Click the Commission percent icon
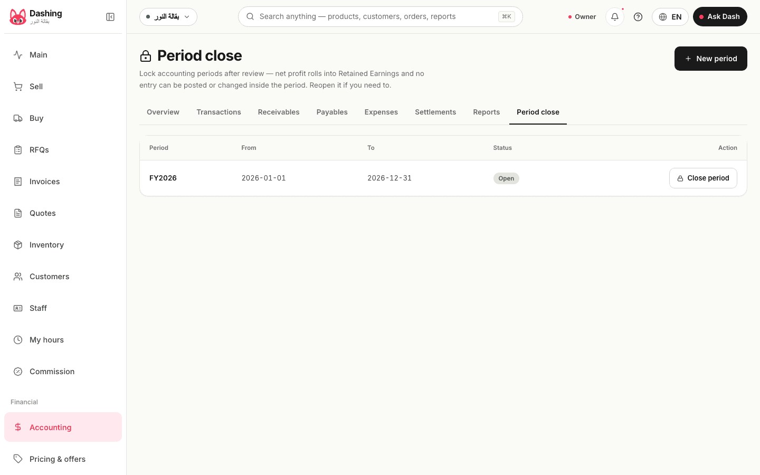Viewport: 760px width, 475px height. 18,372
